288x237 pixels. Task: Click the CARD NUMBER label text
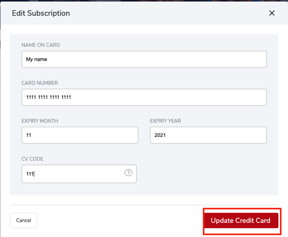click(x=40, y=83)
